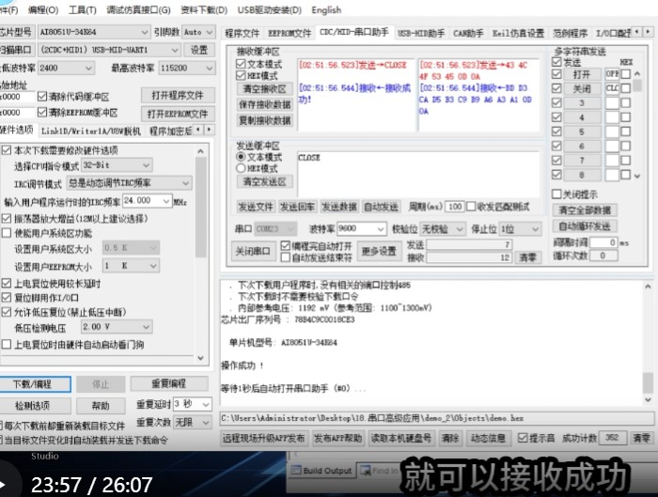This screenshot has width=658, height=497.
Task: Click 读取本机硬盘号 button
Action: (400, 439)
